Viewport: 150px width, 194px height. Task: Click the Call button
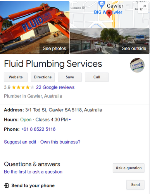click(x=97, y=77)
